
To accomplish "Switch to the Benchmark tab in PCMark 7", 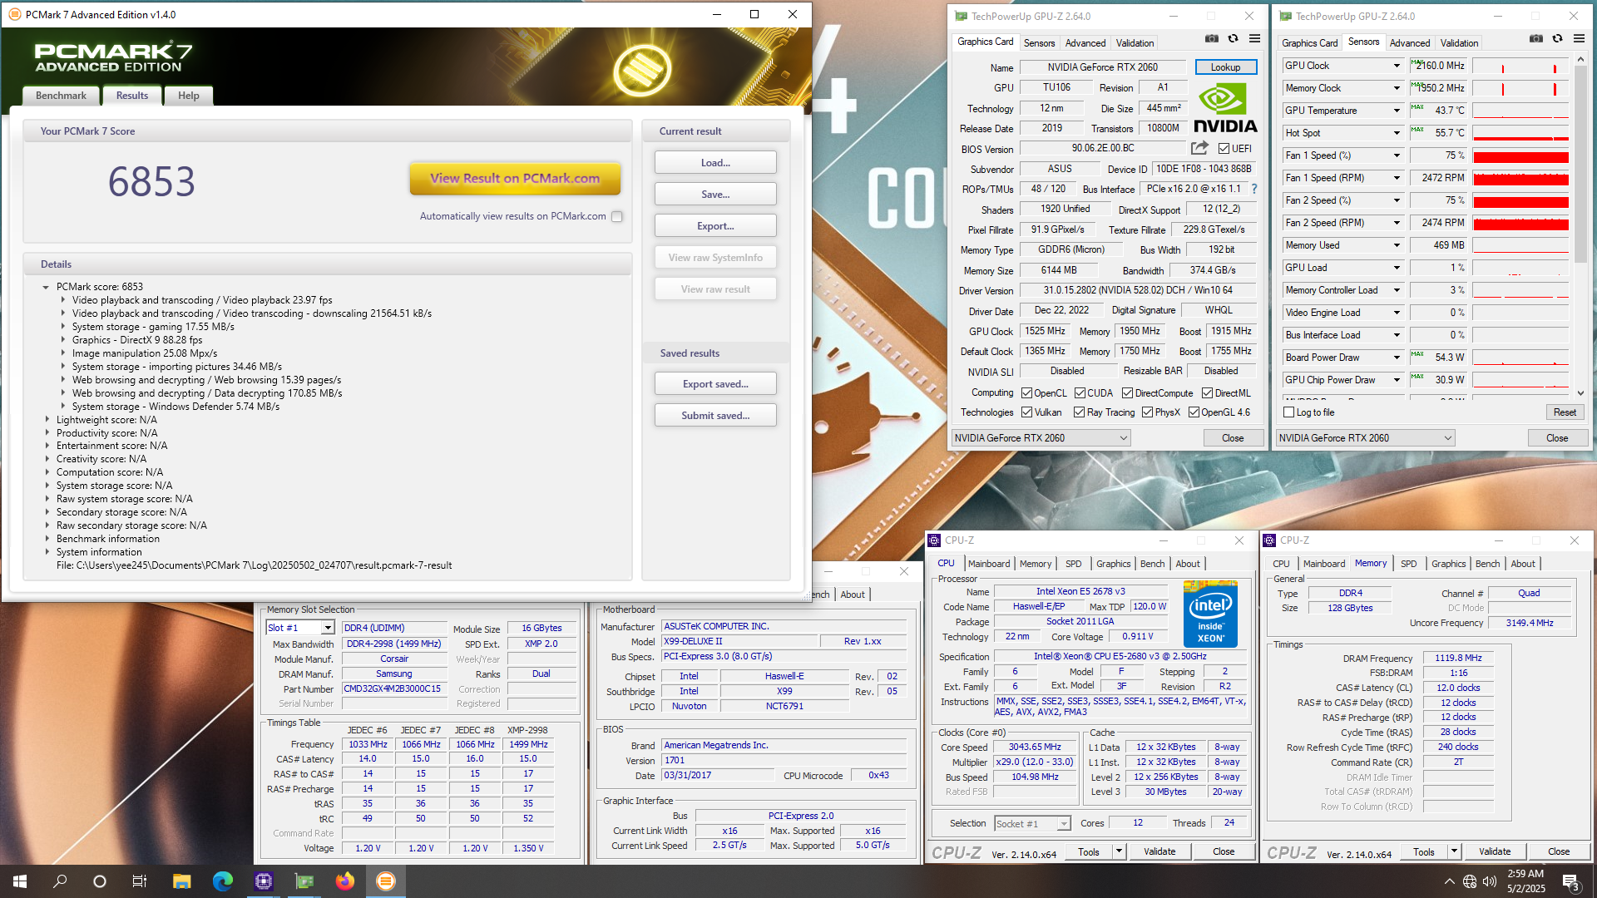I will tap(61, 96).
